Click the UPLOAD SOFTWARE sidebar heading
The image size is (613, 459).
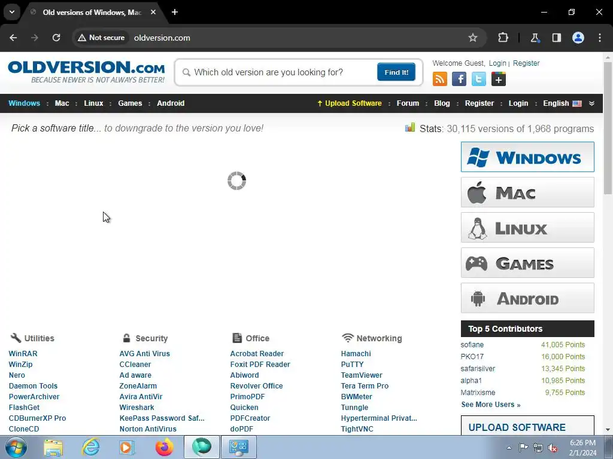coord(517,427)
